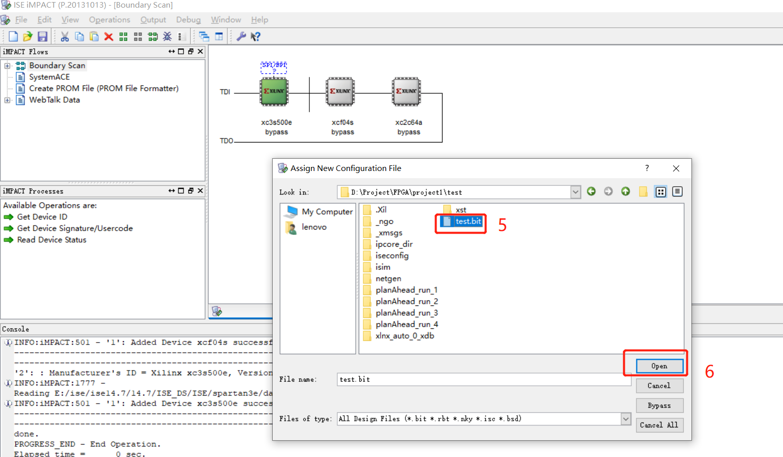Click the New project toolbar icon
Image resolution: width=783 pixels, height=457 pixels.
(x=13, y=37)
